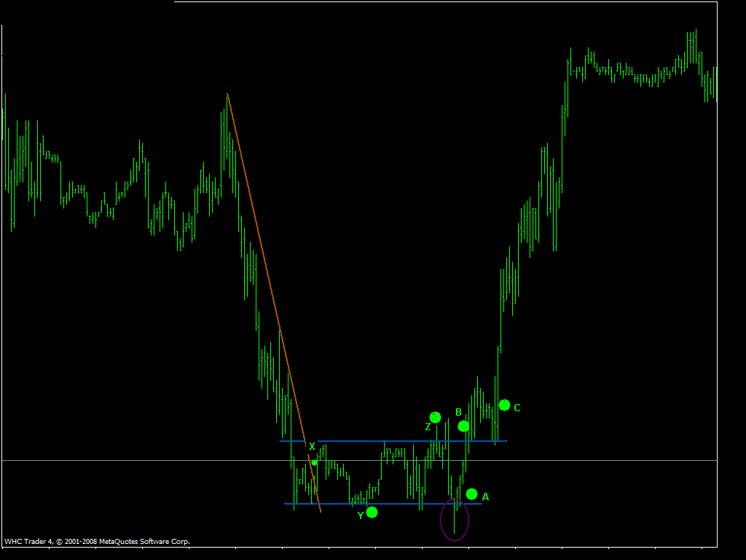Click the text label X on chart
746x560 pixels.
312,447
